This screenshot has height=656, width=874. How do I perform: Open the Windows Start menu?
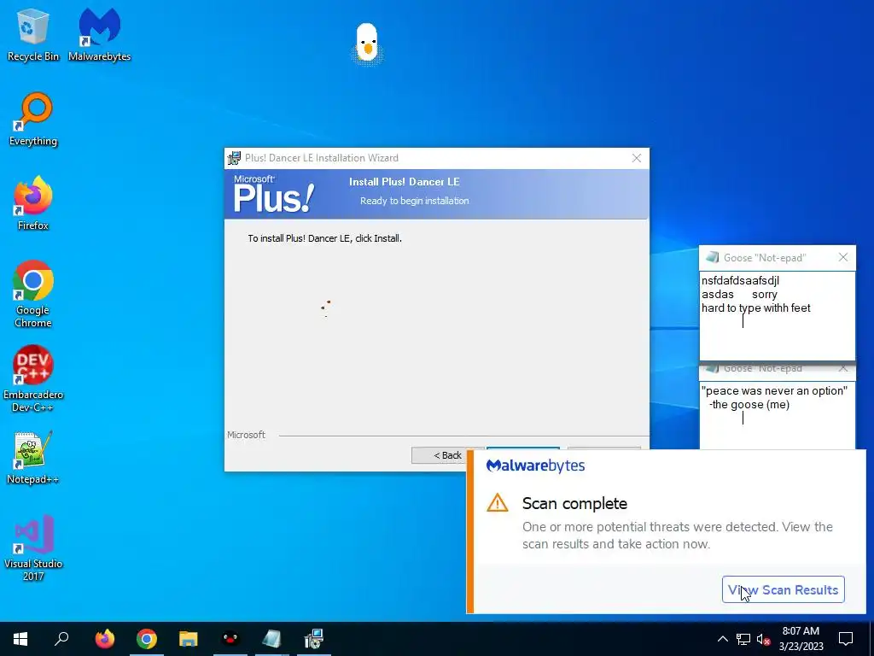20,639
